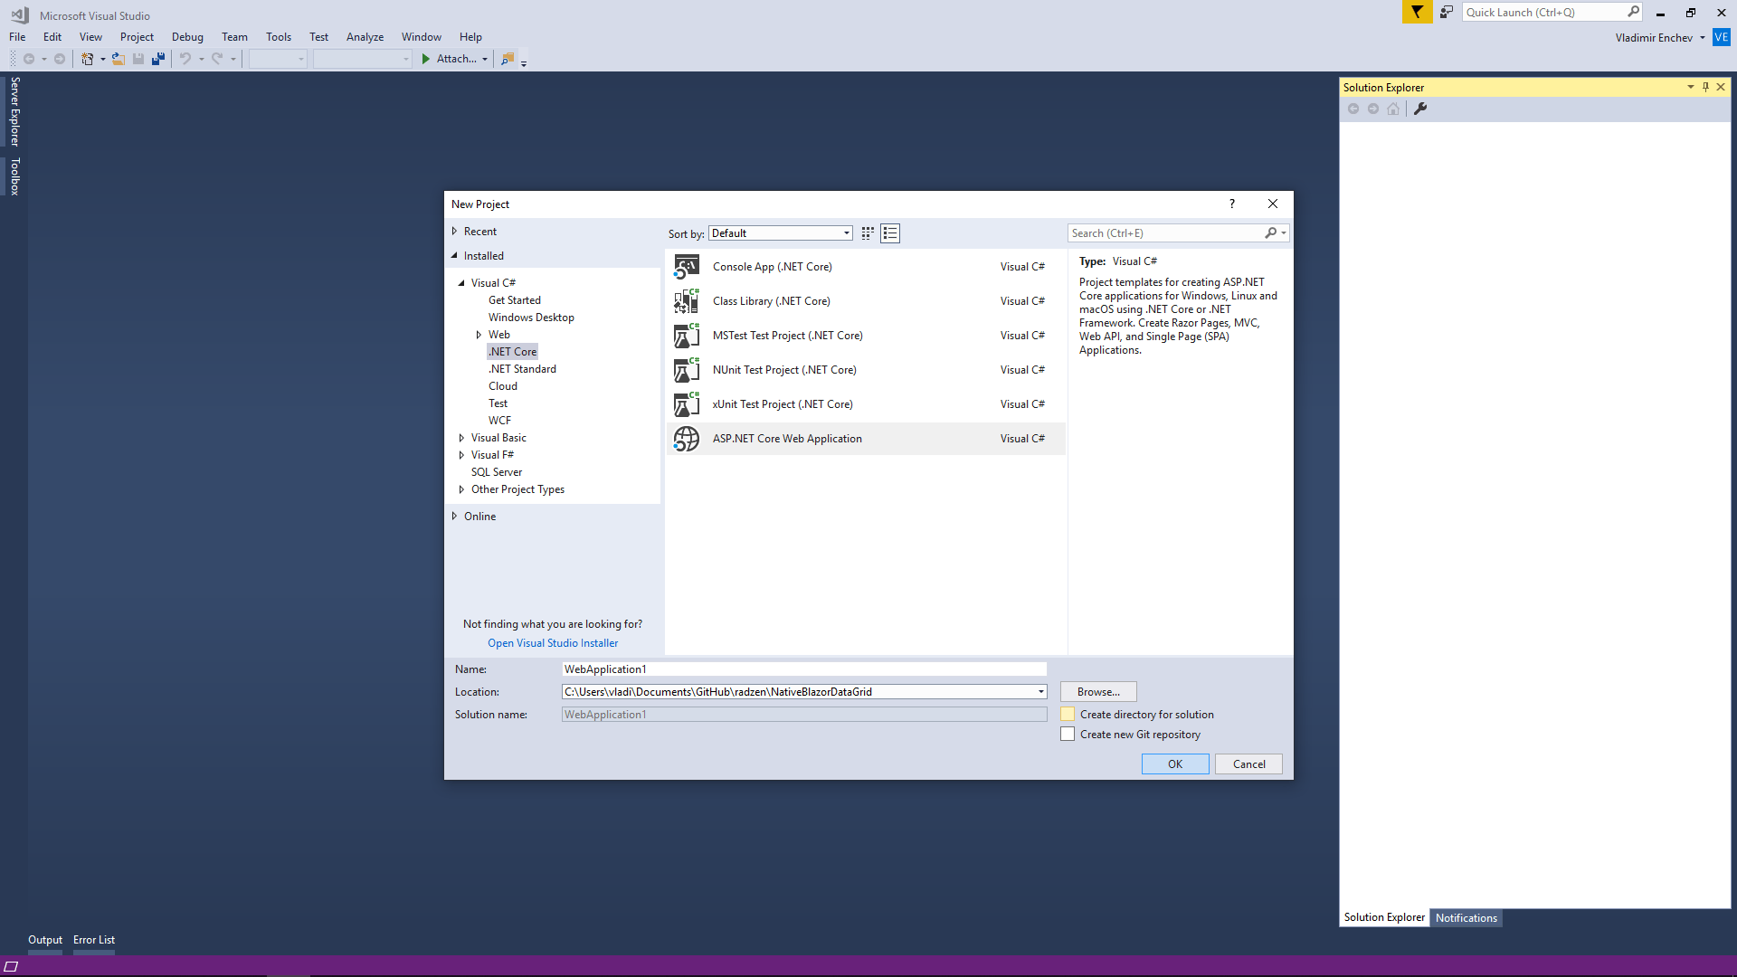Screen dimensions: 1737x977
Task: Enable Create directory for solution checkbox
Action: [x=1068, y=715]
